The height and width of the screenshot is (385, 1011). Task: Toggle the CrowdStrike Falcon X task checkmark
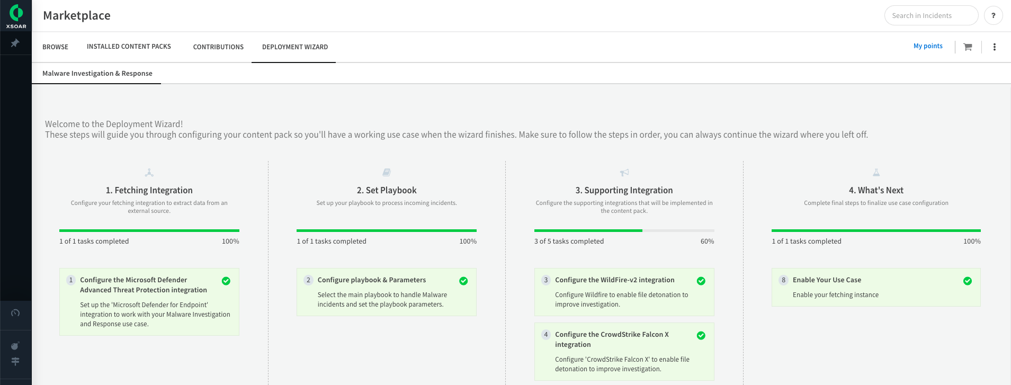tap(701, 335)
